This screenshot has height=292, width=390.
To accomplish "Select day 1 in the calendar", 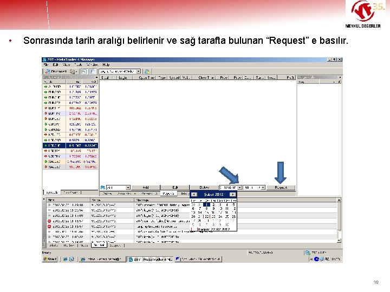I will click(x=206, y=205).
